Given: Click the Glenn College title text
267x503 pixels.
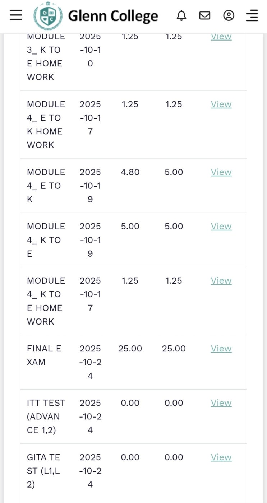Looking at the screenshot, I should point(113,16).
